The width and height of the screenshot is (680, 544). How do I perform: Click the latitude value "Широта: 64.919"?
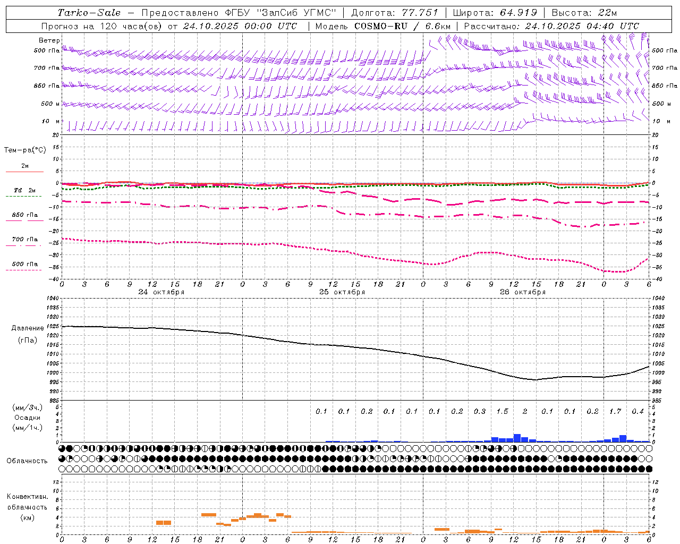click(495, 13)
